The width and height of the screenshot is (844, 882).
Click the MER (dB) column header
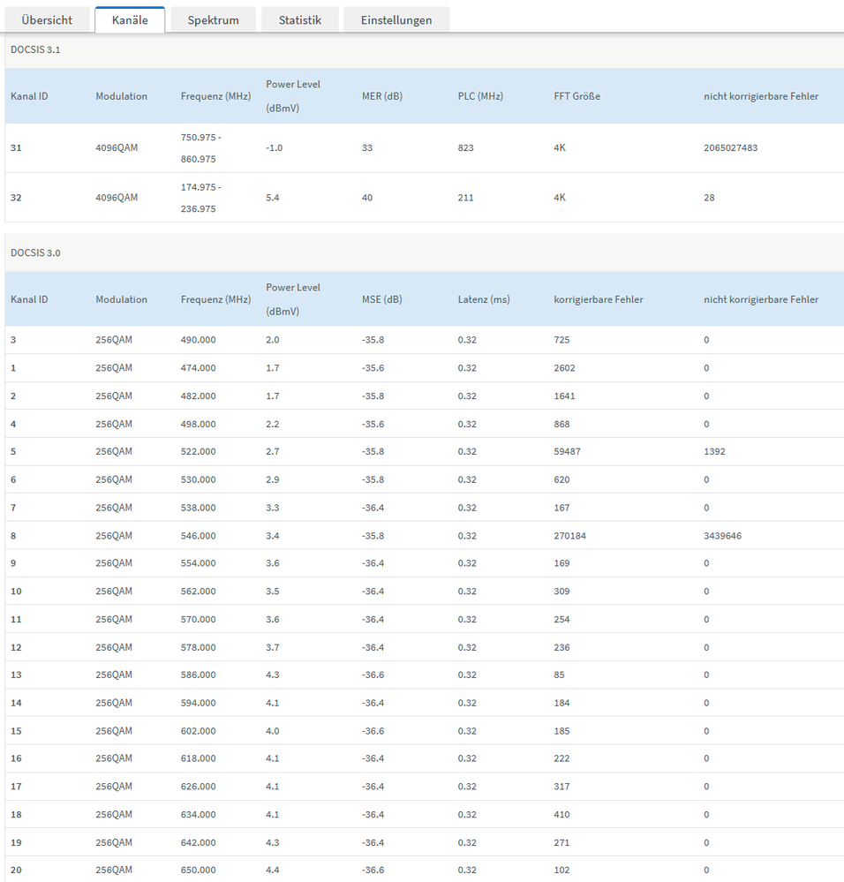(382, 96)
